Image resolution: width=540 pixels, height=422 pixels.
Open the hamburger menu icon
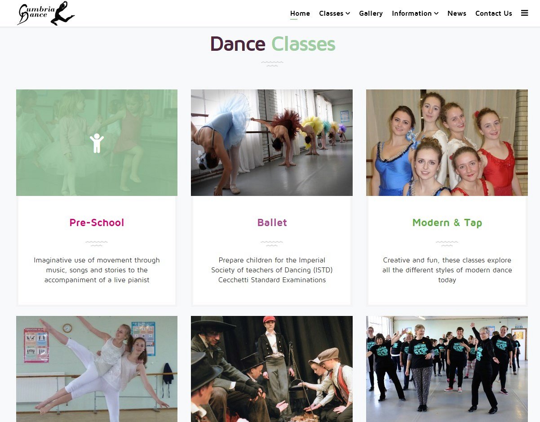524,13
